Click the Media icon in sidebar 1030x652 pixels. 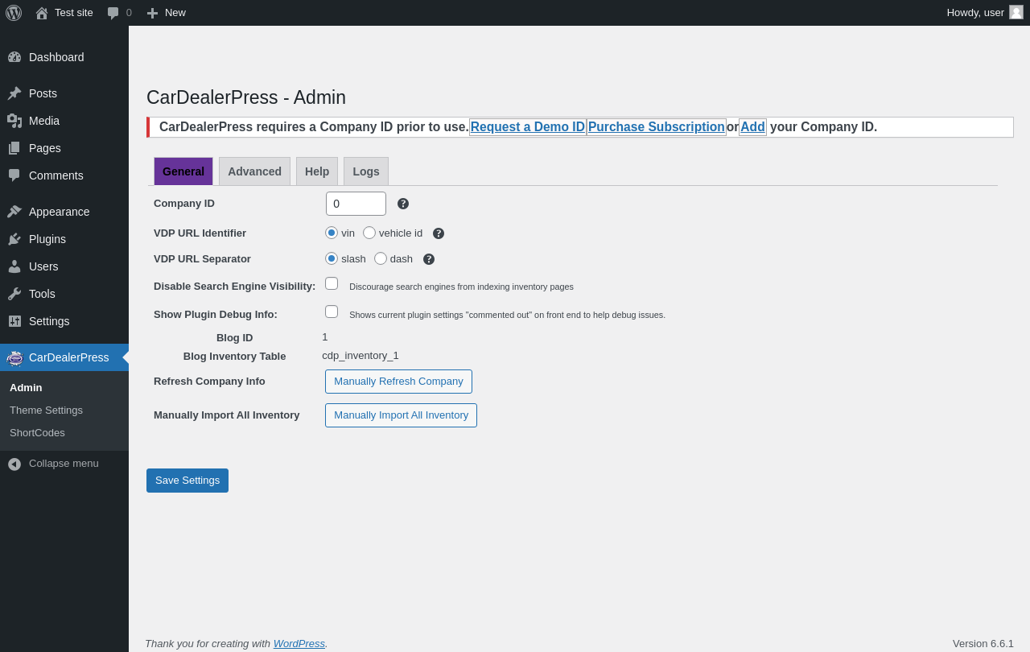[14, 121]
